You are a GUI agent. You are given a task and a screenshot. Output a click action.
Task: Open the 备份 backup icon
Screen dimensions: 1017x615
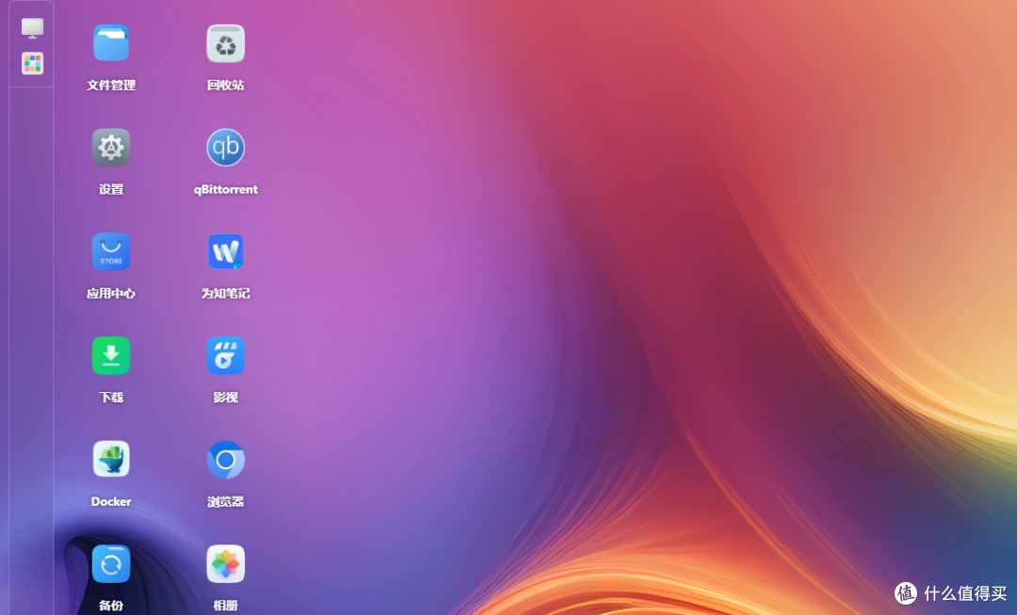point(111,564)
